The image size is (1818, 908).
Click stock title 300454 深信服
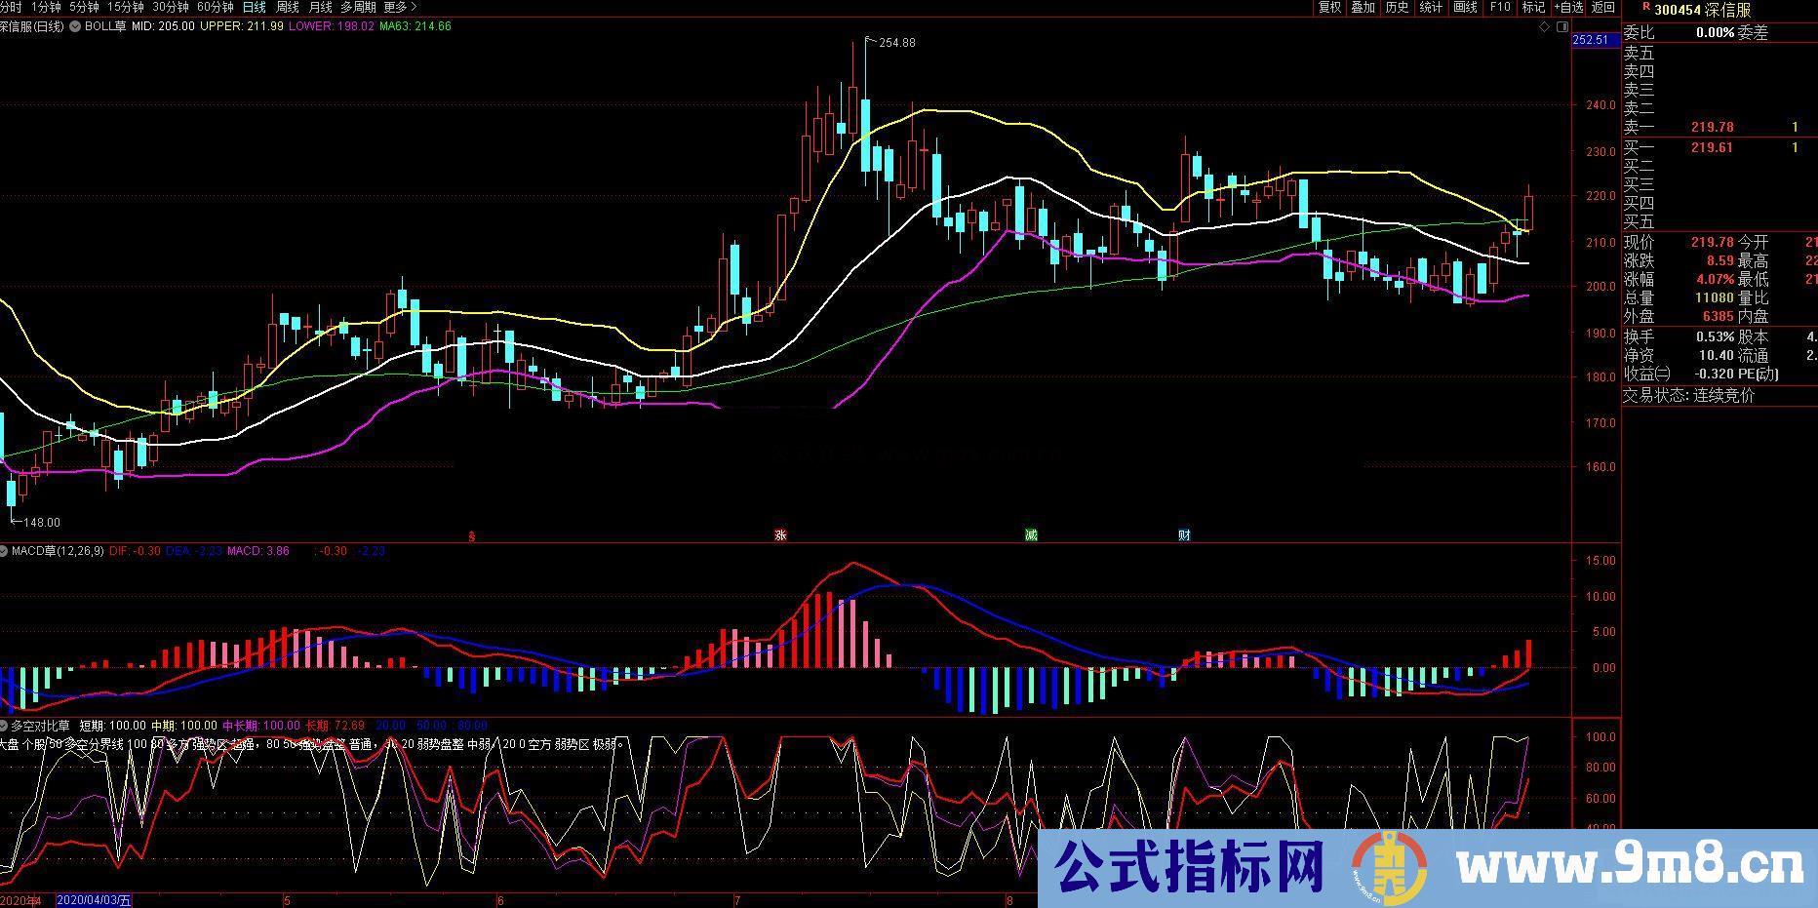(1703, 10)
